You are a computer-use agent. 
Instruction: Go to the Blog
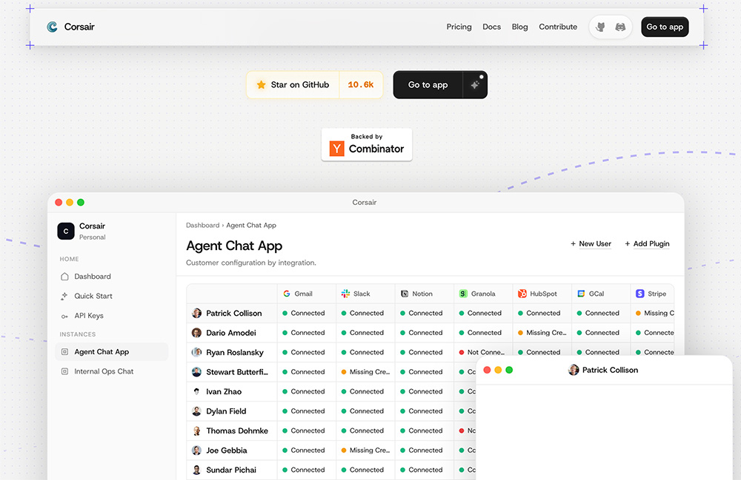tap(519, 27)
